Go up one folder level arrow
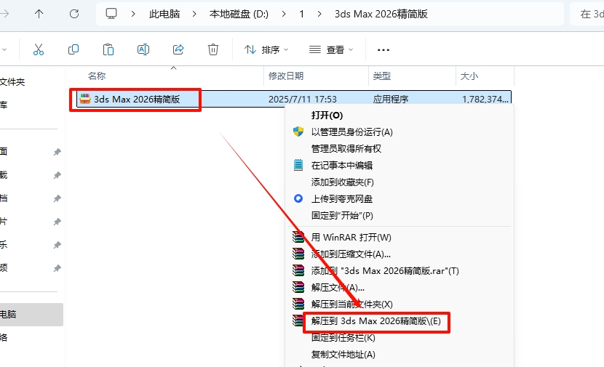The width and height of the screenshot is (604, 367). point(39,15)
